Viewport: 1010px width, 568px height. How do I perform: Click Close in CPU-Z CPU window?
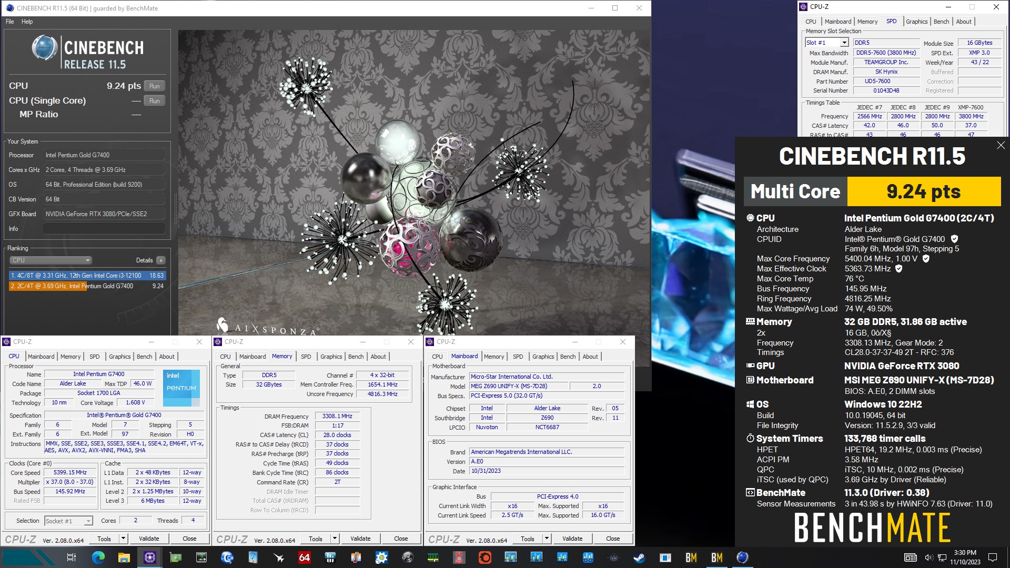click(189, 539)
